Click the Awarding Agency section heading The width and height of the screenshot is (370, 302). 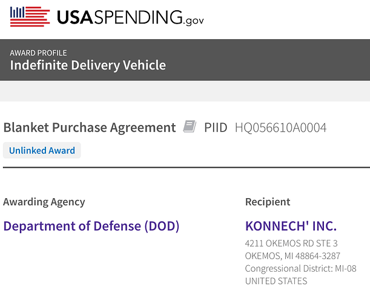[44, 202]
